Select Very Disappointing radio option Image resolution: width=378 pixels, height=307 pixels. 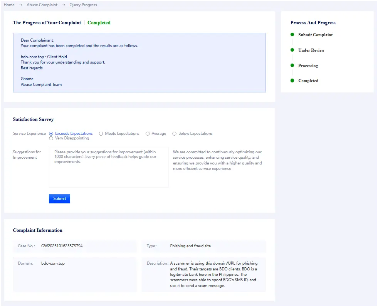coord(51,138)
